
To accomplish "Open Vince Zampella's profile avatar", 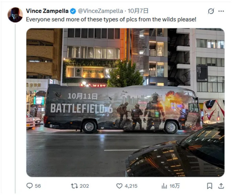I will click(x=15, y=15).
